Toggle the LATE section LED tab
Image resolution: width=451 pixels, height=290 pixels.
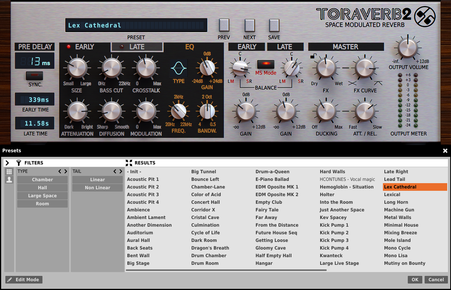[x=137, y=47]
